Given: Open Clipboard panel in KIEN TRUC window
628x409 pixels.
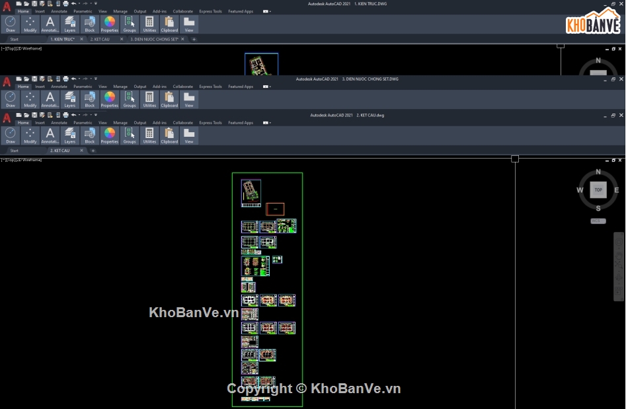Looking at the screenshot, I should coord(169,24).
